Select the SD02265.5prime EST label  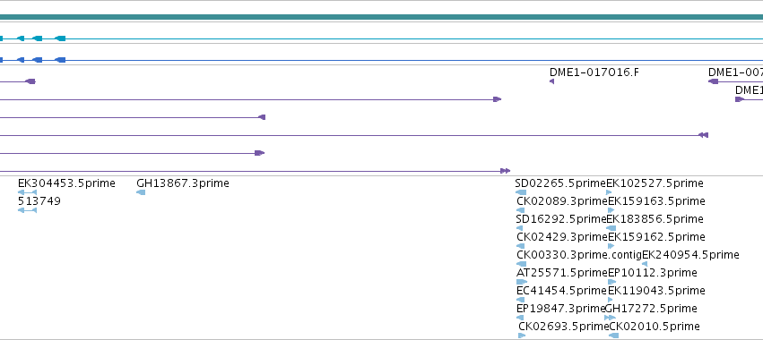coord(560,183)
